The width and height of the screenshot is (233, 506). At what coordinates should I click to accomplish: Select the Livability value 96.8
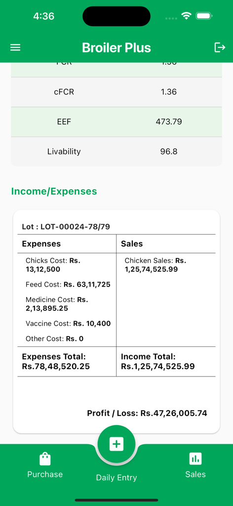pos(168,151)
